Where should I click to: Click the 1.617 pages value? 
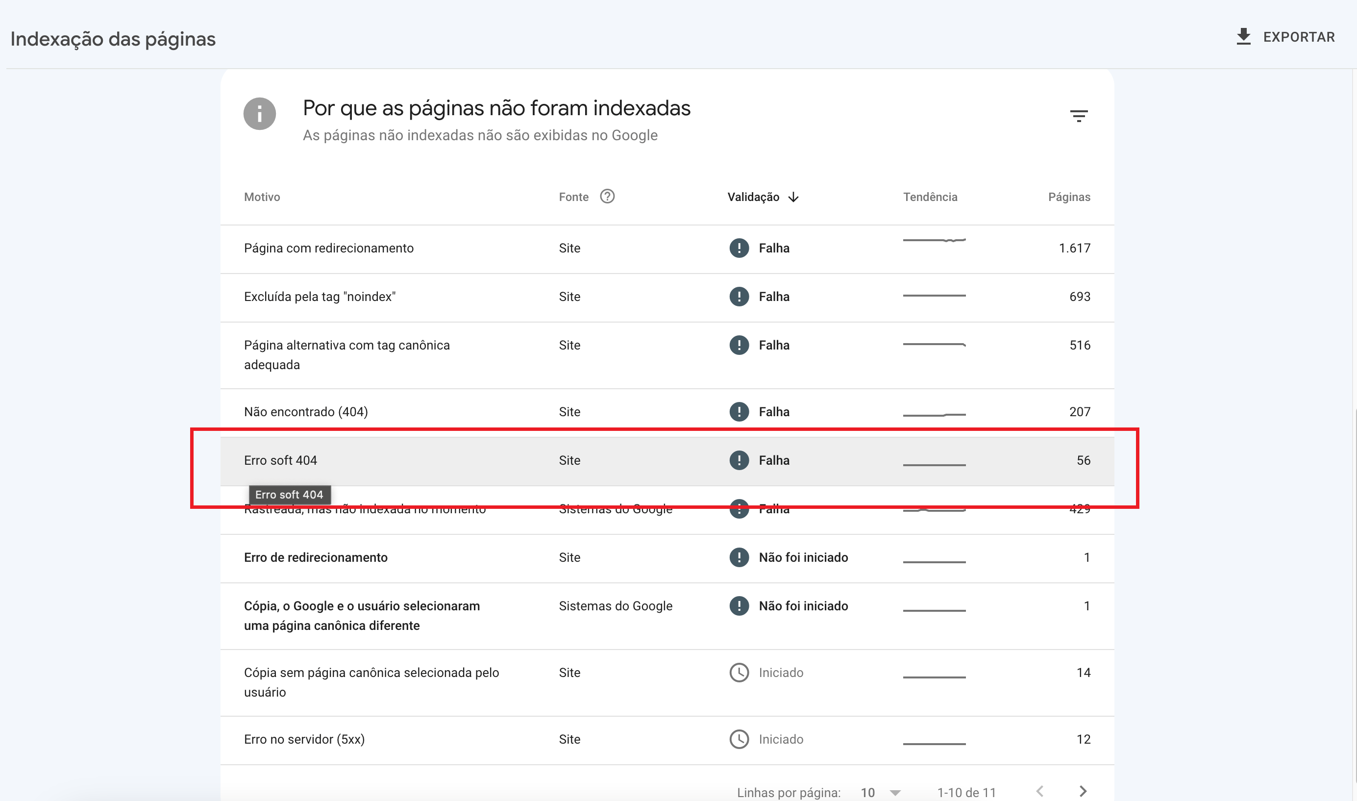coord(1074,248)
